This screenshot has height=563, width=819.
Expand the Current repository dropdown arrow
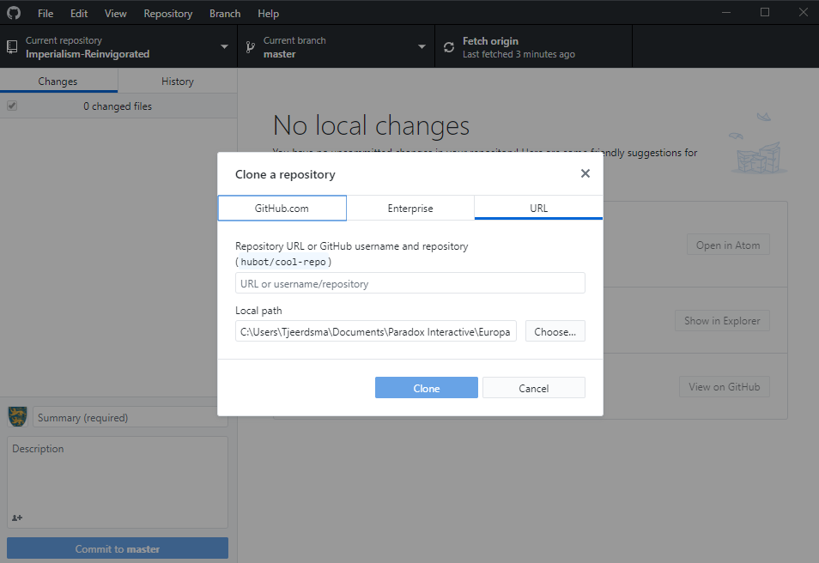point(224,47)
